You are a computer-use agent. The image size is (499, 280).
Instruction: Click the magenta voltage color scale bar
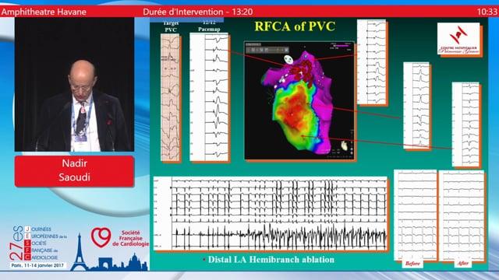pos(341,46)
